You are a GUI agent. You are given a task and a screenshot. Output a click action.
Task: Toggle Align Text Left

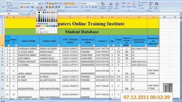47,7
